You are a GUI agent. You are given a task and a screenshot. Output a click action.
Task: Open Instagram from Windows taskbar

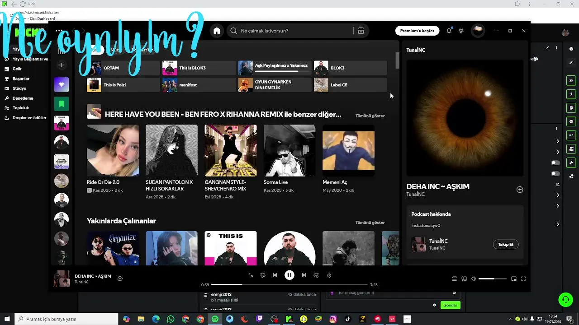(333, 319)
